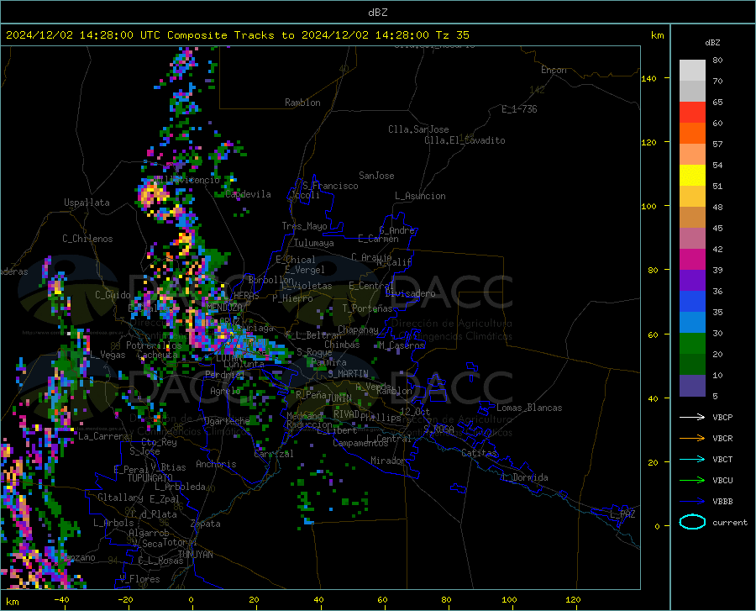Click the 0 km tick on right axis

pos(657,526)
